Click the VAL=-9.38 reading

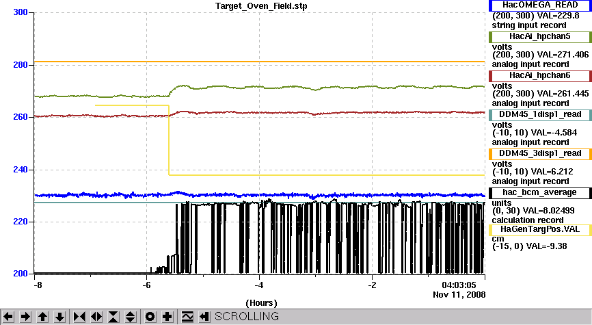click(x=546, y=246)
